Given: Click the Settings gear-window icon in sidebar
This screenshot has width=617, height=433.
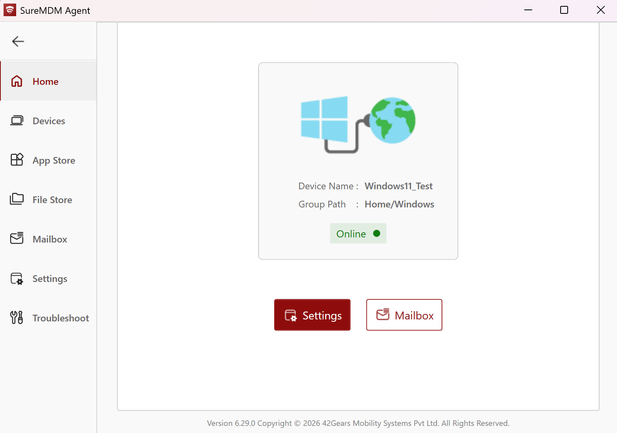Looking at the screenshot, I should [x=17, y=278].
